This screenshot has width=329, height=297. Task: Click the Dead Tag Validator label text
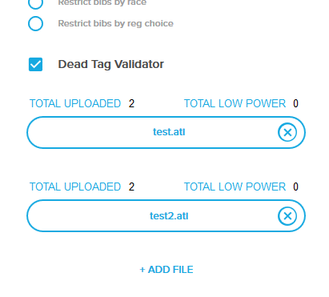111,64
